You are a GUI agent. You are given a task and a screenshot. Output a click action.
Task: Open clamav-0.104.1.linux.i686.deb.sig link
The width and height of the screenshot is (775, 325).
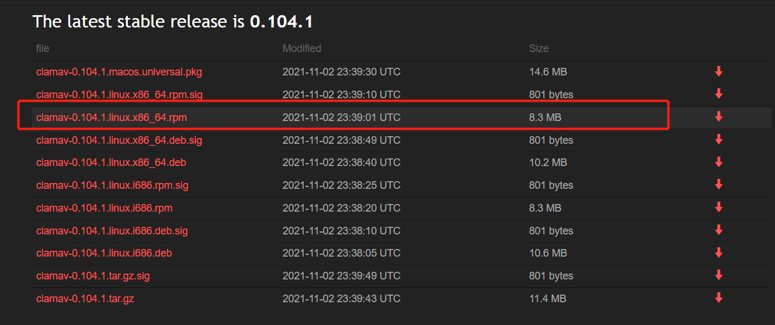112,231
